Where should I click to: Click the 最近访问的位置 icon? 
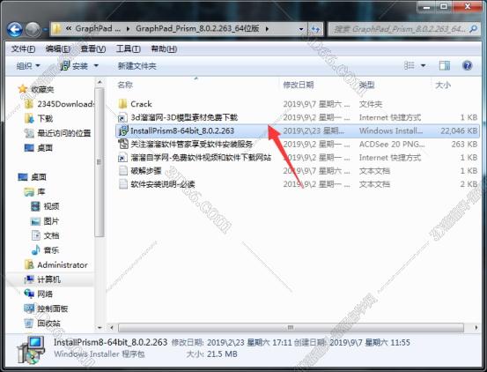(x=29, y=133)
